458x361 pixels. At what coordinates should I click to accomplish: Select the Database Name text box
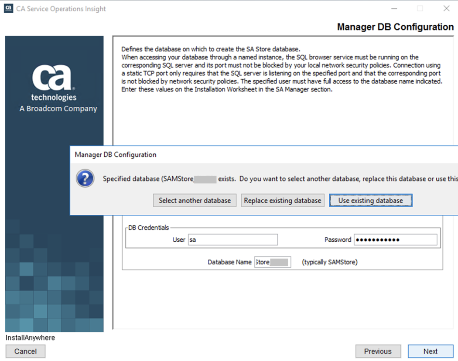[272, 262]
